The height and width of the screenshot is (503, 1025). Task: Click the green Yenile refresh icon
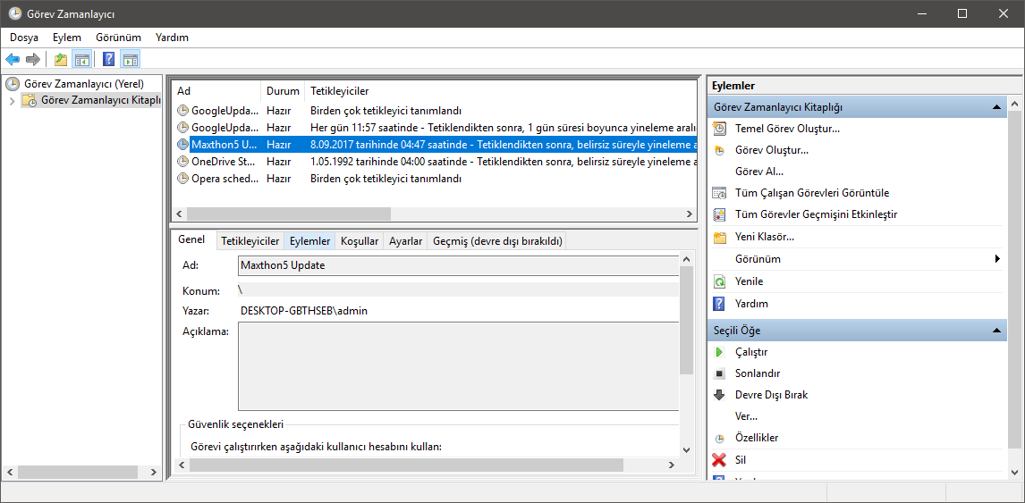click(719, 281)
